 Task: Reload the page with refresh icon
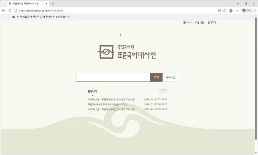(10, 11)
